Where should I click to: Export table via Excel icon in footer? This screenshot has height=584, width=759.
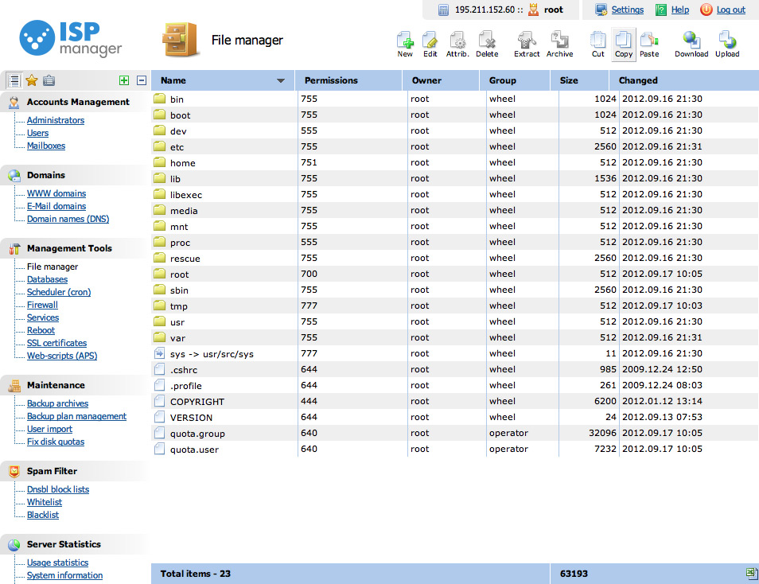(x=750, y=574)
